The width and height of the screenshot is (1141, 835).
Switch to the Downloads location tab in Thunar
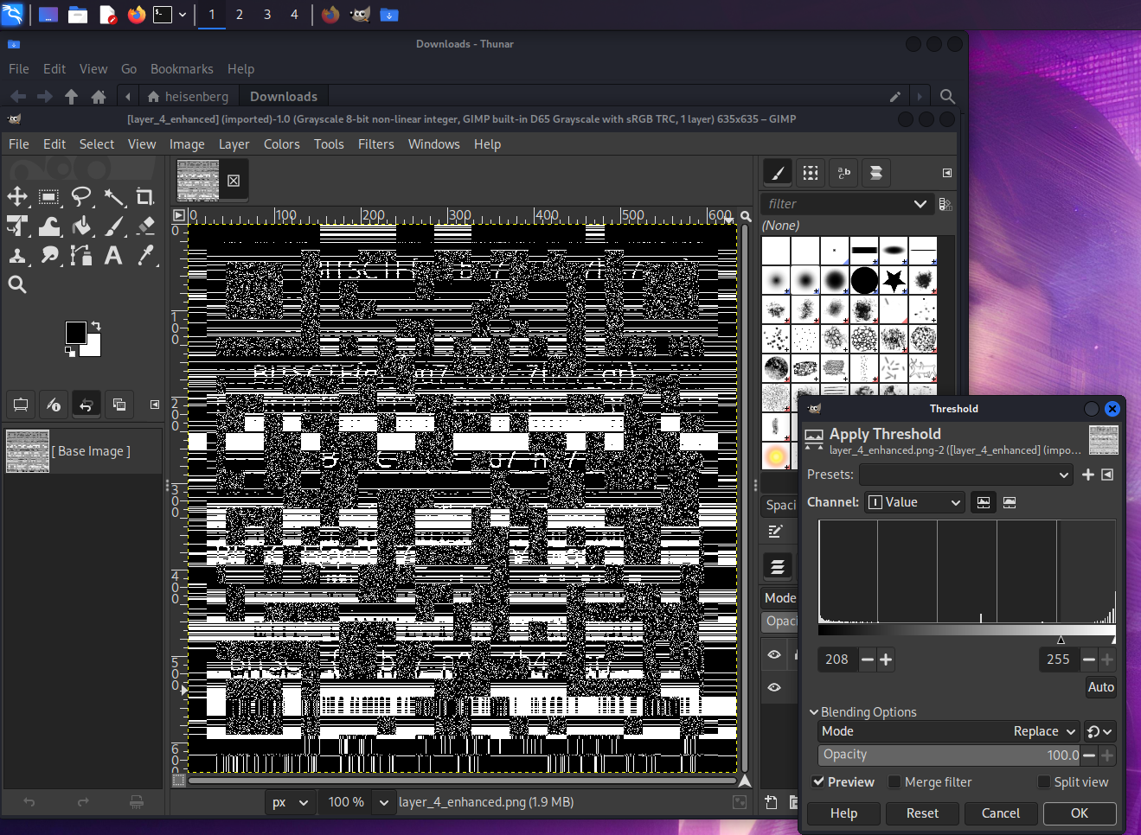pos(283,96)
